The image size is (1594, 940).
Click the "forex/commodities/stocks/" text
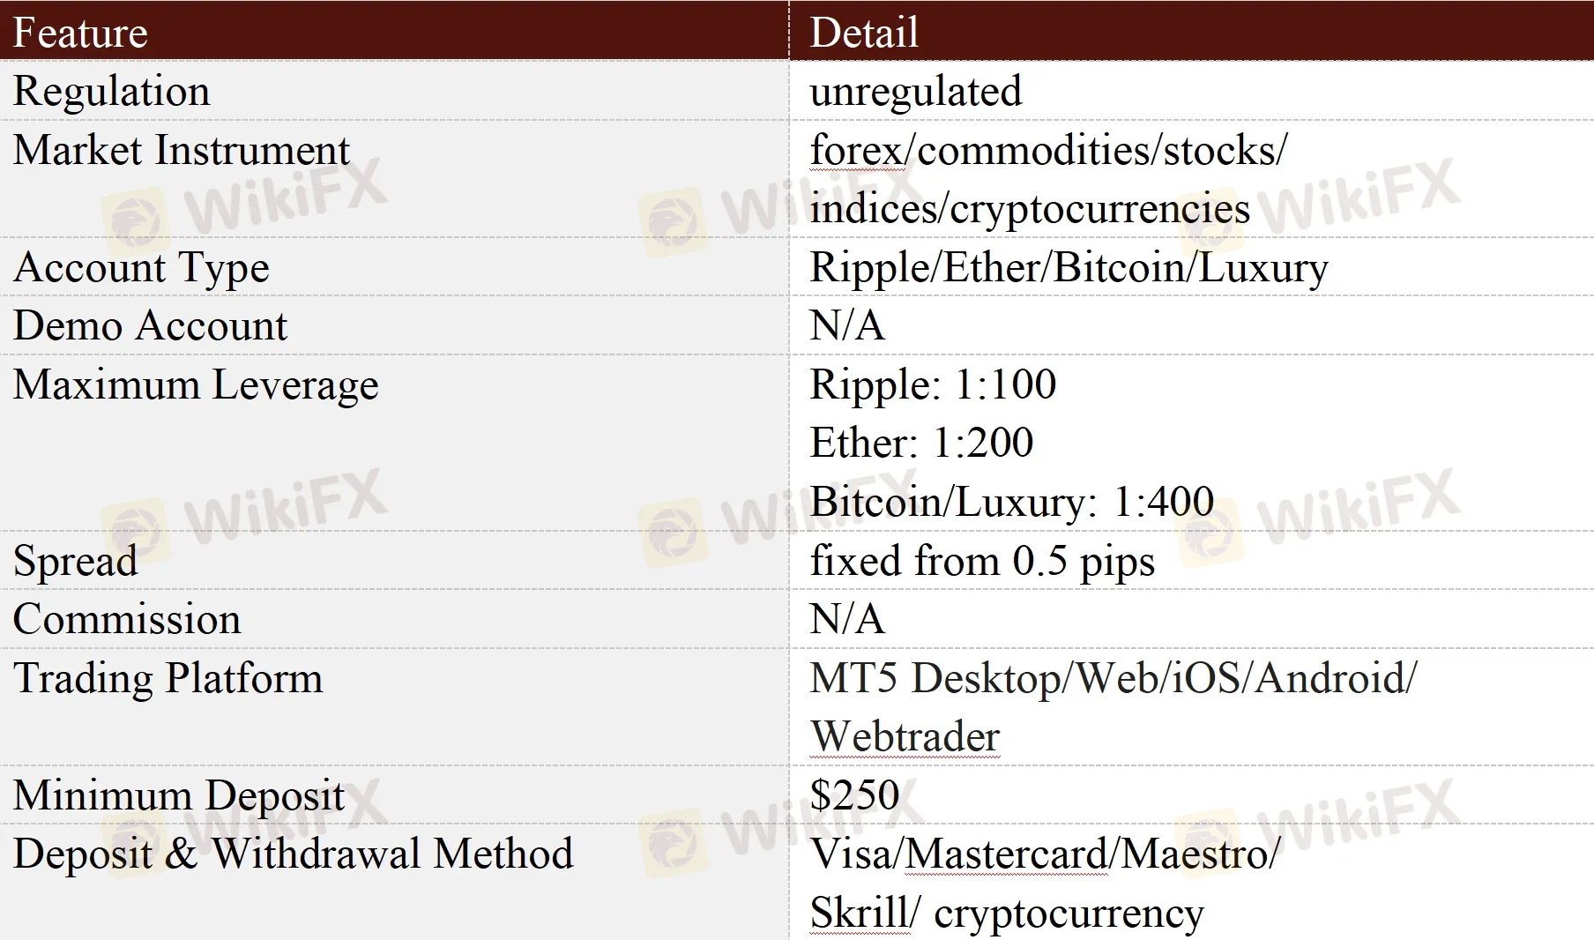pos(1048,150)
